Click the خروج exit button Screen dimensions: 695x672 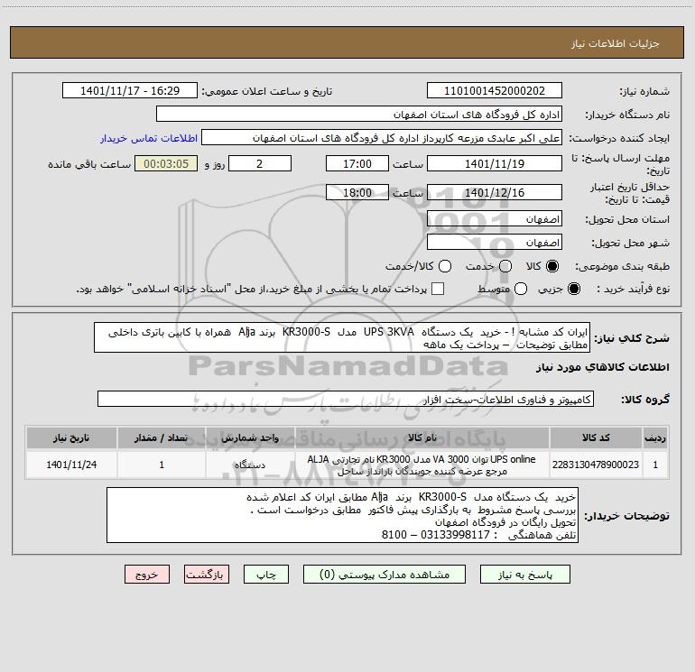[x=147, y=575]
